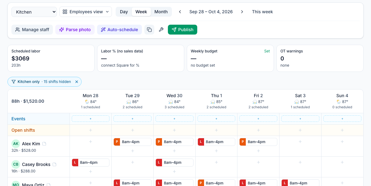The image size is (371, 186).
Task: Open Alex Kim's Thursday 8am–4pm shift
Action: pyautogui.click(x=216, y=142)
